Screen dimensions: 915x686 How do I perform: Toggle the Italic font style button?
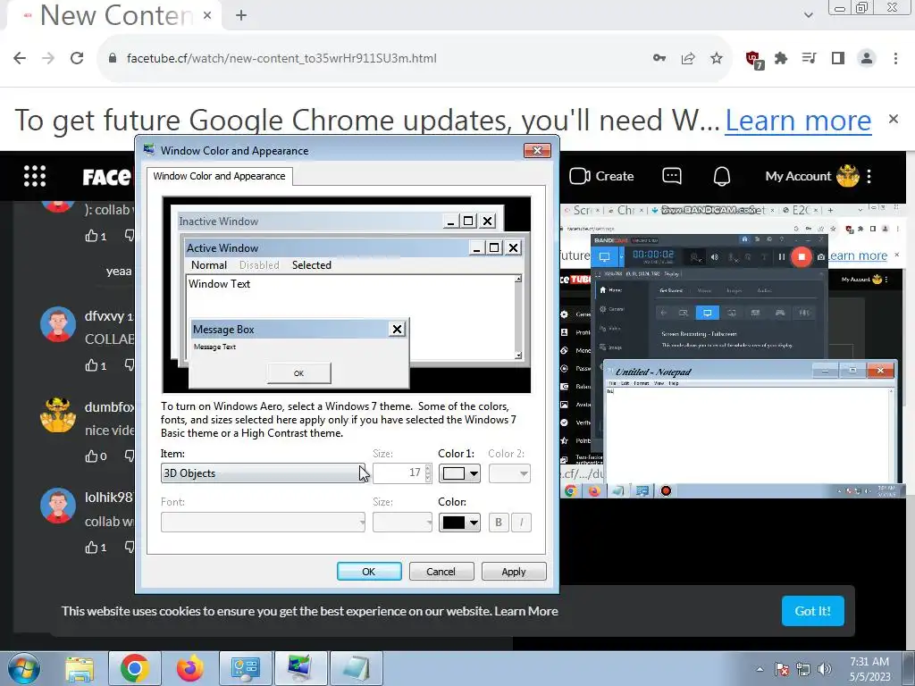[521, 522]
